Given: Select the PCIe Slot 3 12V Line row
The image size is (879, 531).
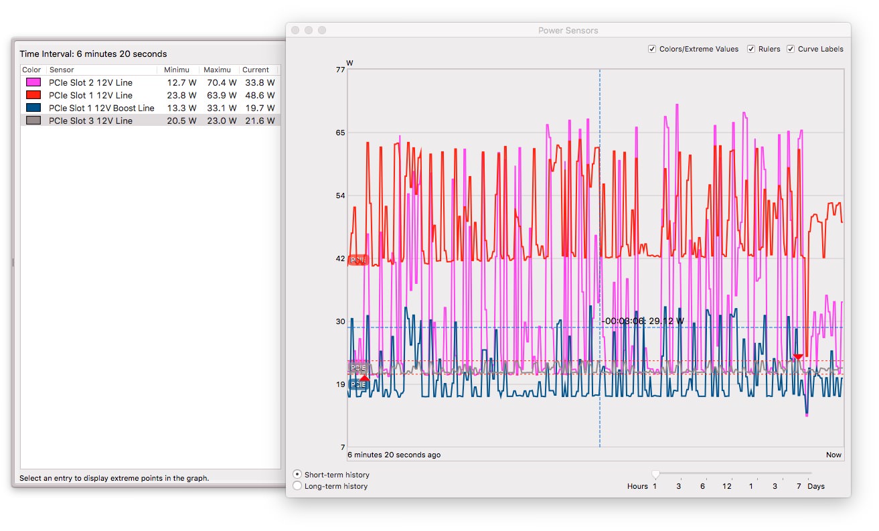Looking at the screenshot, I should pyautogui.click(x=150, y=121).
